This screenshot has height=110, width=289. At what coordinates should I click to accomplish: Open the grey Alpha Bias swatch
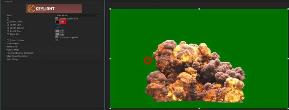pyautogui.click(x=57, y=34)
